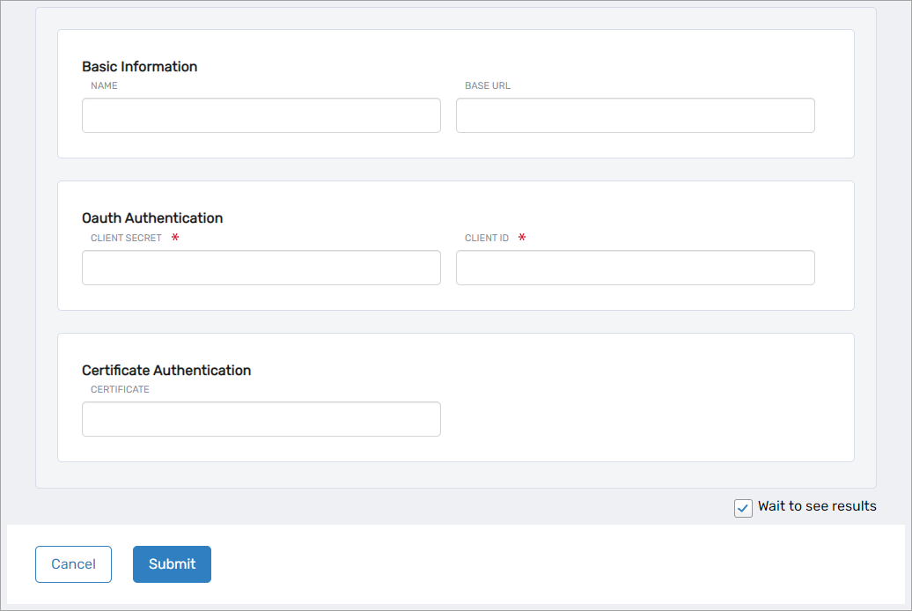This screenshot has width=912, height=611.
Task: Click the NAME field label
Action: 103,85
